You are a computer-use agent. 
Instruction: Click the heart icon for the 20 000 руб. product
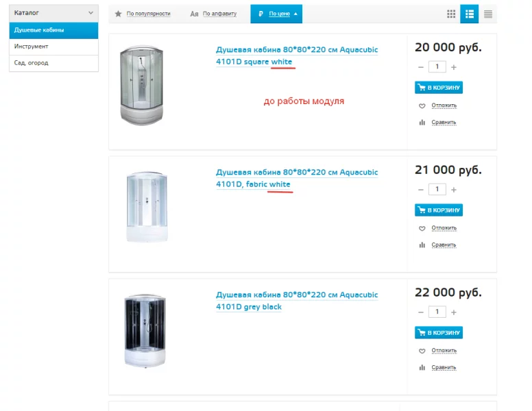click(x=422, y=105)
